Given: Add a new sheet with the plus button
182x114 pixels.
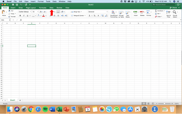Looking at the screenshot, I should (x=20, y=100).
